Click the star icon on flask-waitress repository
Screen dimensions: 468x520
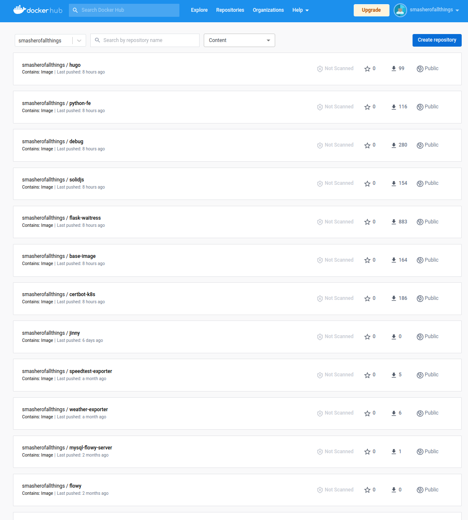click(x=367, y=222)
